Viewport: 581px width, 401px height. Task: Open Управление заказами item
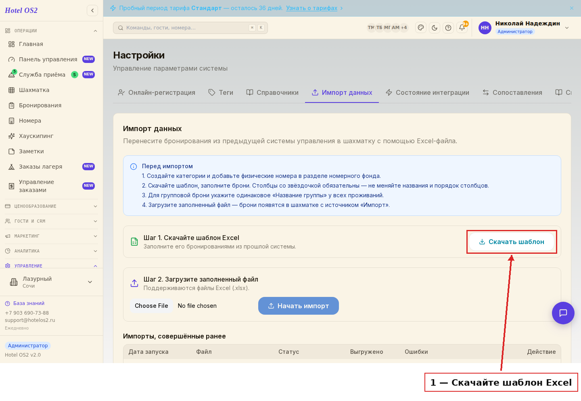point(51,186)
